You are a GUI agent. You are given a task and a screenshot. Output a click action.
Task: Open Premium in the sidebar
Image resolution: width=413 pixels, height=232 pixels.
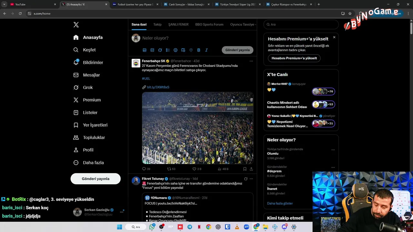(x=87, y=100)
